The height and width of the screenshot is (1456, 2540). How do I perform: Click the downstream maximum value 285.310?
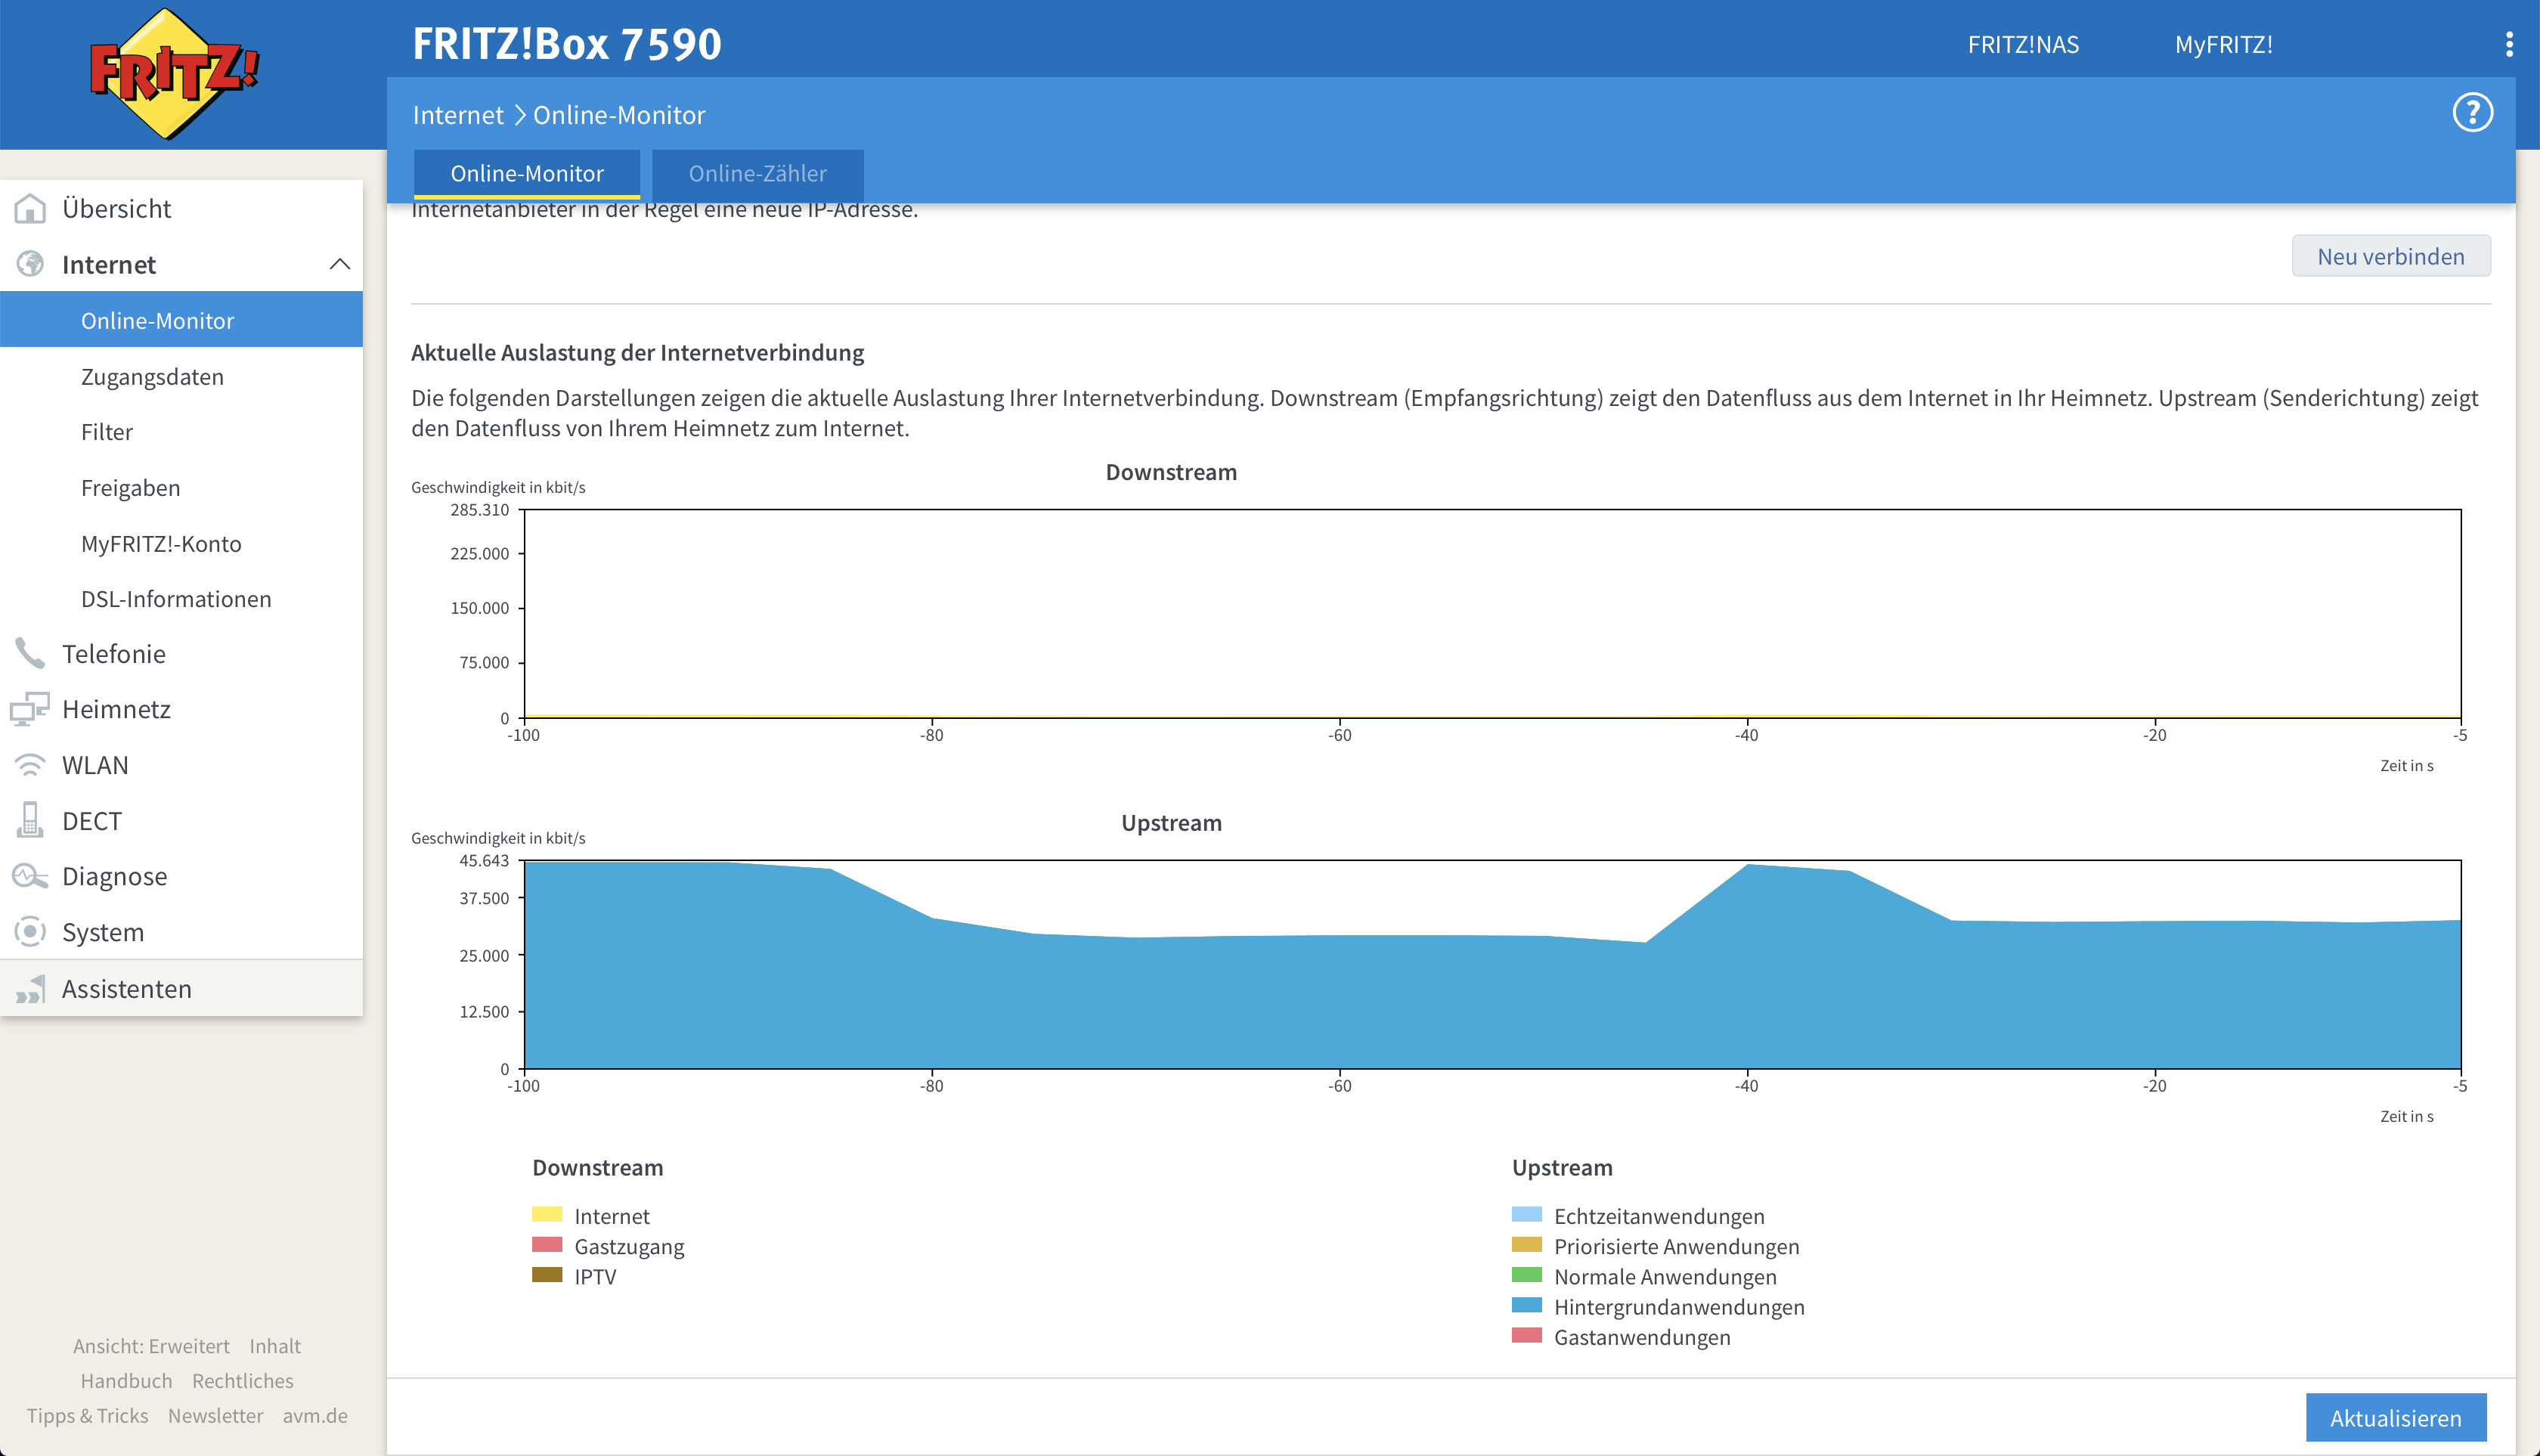pyautogui.click(x=479, y=509)
